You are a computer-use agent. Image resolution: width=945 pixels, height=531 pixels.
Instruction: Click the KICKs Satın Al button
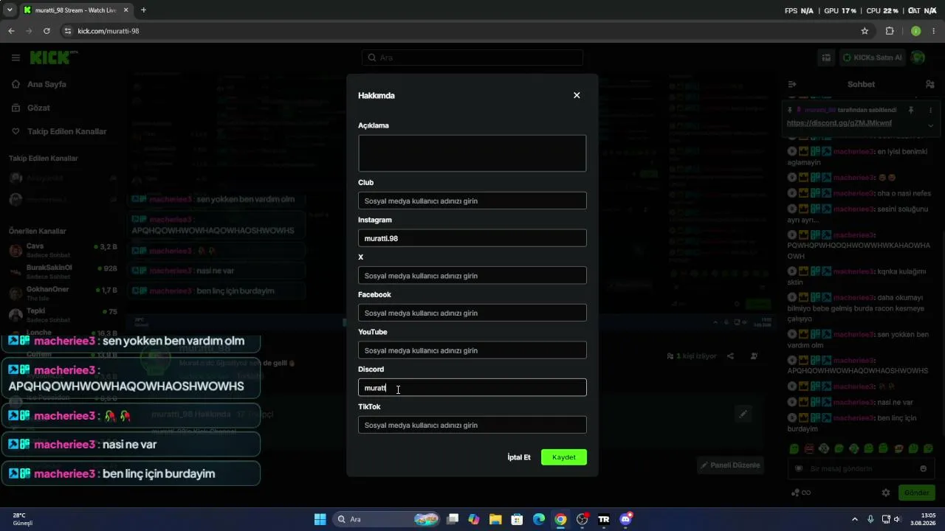(872, 58)
